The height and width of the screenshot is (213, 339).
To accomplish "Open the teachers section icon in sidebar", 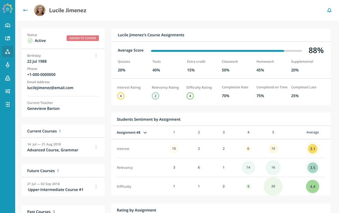I will pyautogui.click(x=8, y=65).
